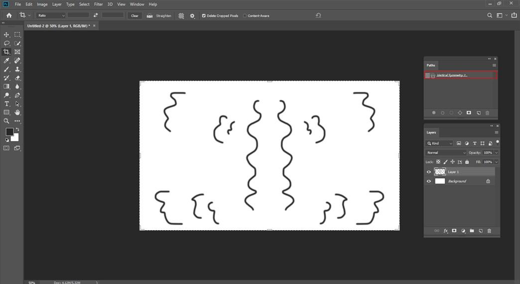520x284 pixels.
Task: Select the Blur tool
Action: click(x=17, y=86)
